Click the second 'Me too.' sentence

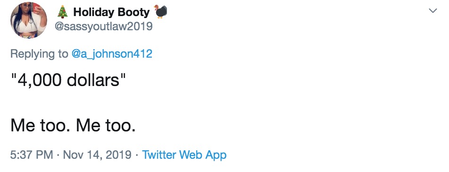click(106, 126)
